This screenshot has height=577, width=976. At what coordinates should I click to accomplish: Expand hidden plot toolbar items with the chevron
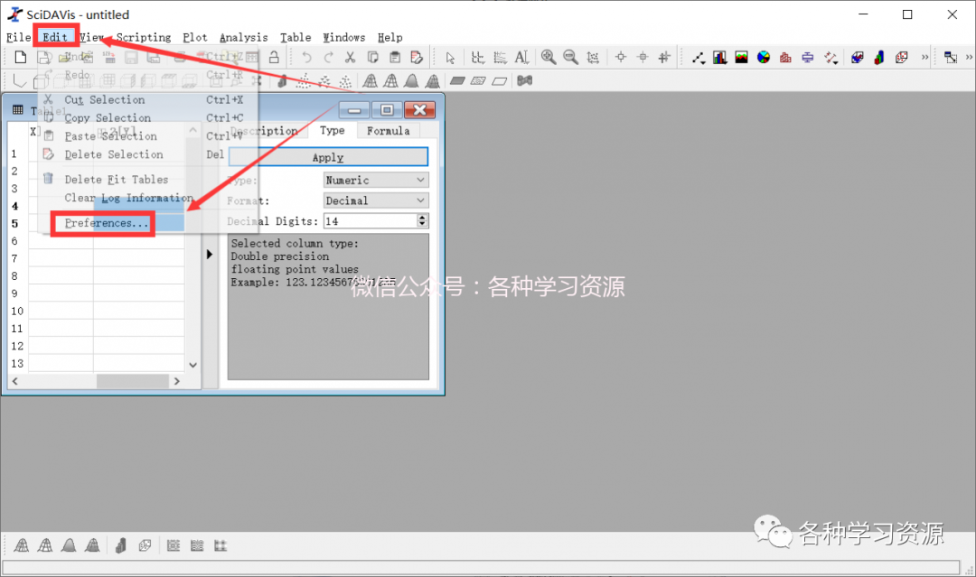point(925,58)
